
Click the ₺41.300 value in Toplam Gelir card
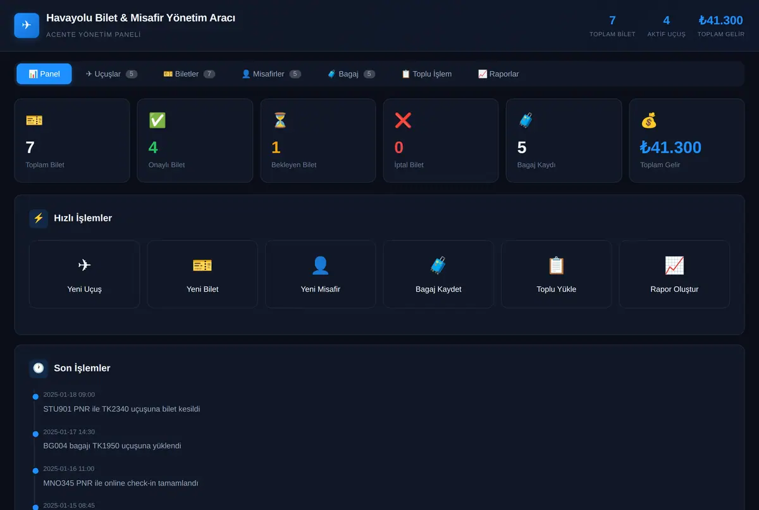pos(670,147)
